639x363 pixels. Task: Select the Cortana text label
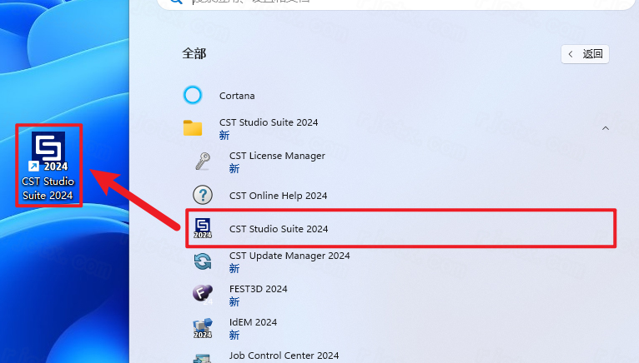pos(237,96)
